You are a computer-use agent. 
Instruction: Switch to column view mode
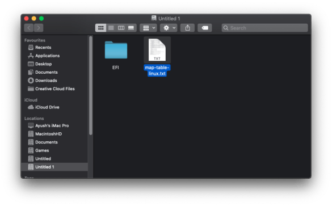(121, 28)
